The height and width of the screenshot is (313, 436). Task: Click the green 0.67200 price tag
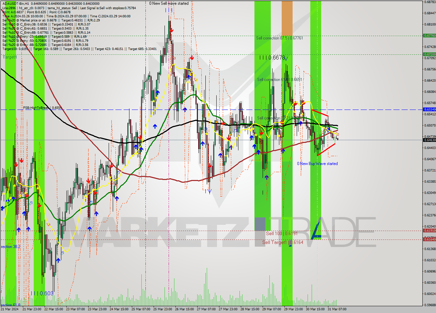coord(429,54)
